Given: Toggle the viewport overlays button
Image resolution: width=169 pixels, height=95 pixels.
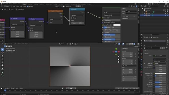Looking at the screenshot, I should 123,44.
